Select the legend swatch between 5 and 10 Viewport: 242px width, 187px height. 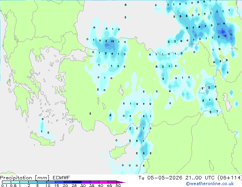coord(42,182)
